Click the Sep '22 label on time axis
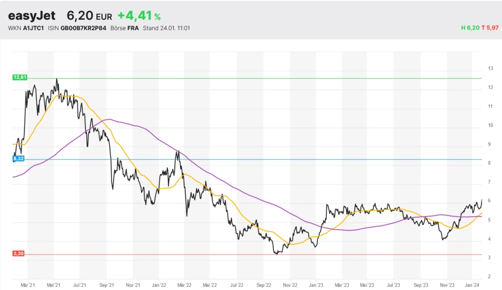Image resolution: width=502 pixels, height=290 pixels. pyautogui.click(x=263, y=284)
